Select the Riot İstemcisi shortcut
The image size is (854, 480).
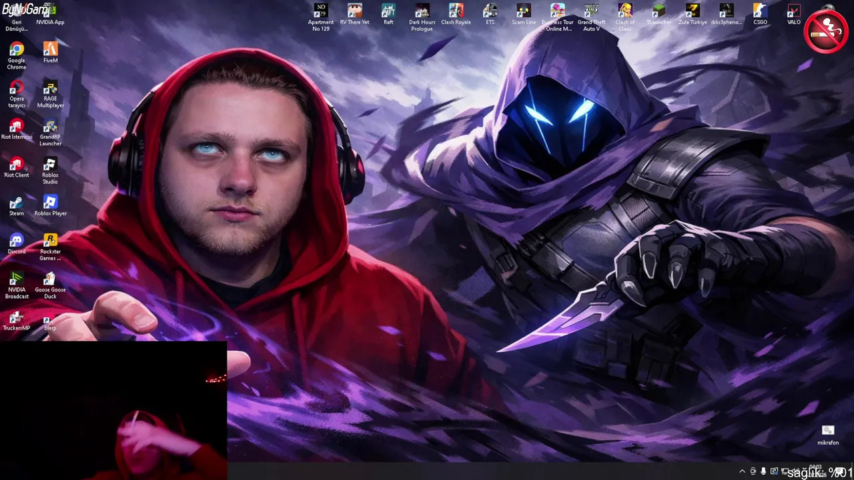(x=17, y=129)
